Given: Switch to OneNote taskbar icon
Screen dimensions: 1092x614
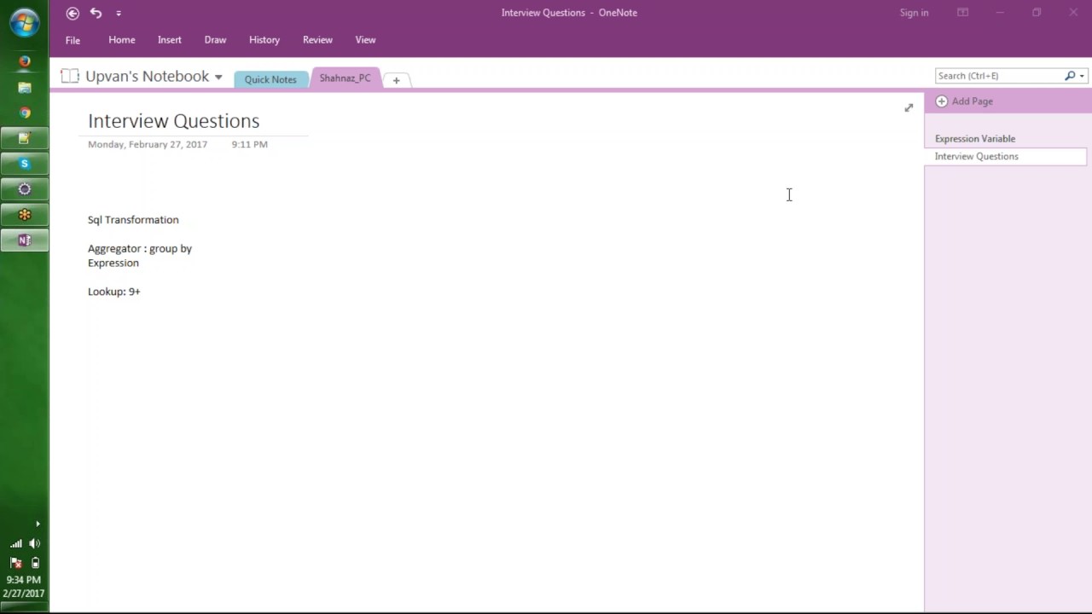Looking at the screenshot, I should coord(25,240).
